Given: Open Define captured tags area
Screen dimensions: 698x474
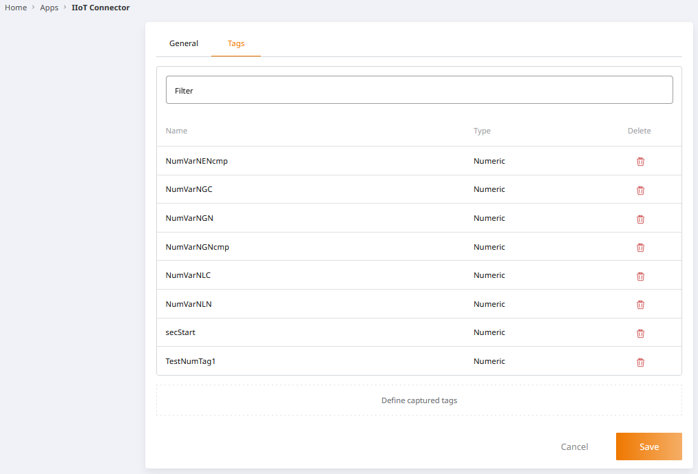Looking at the screenshot, I should click(419, 400).
